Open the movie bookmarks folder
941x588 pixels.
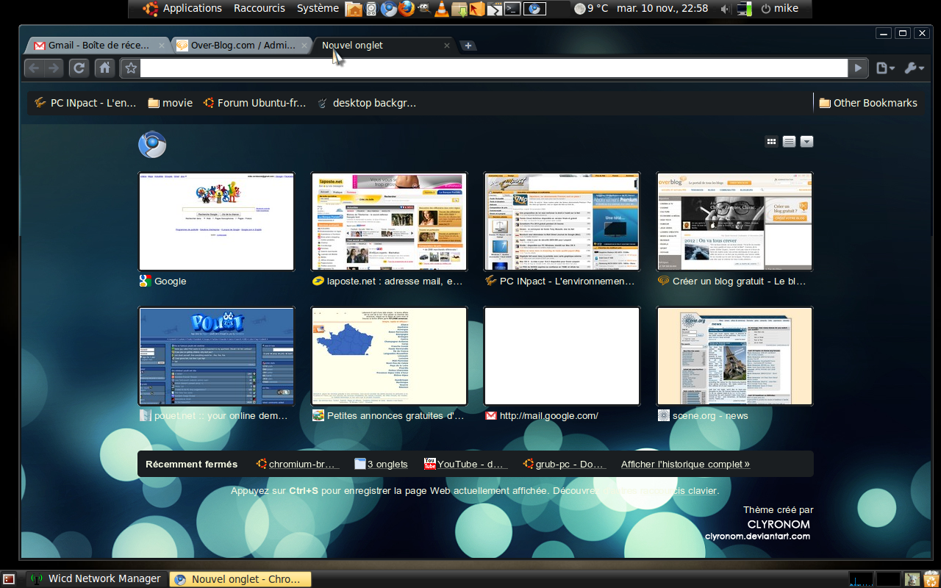[x=170, y=103]
